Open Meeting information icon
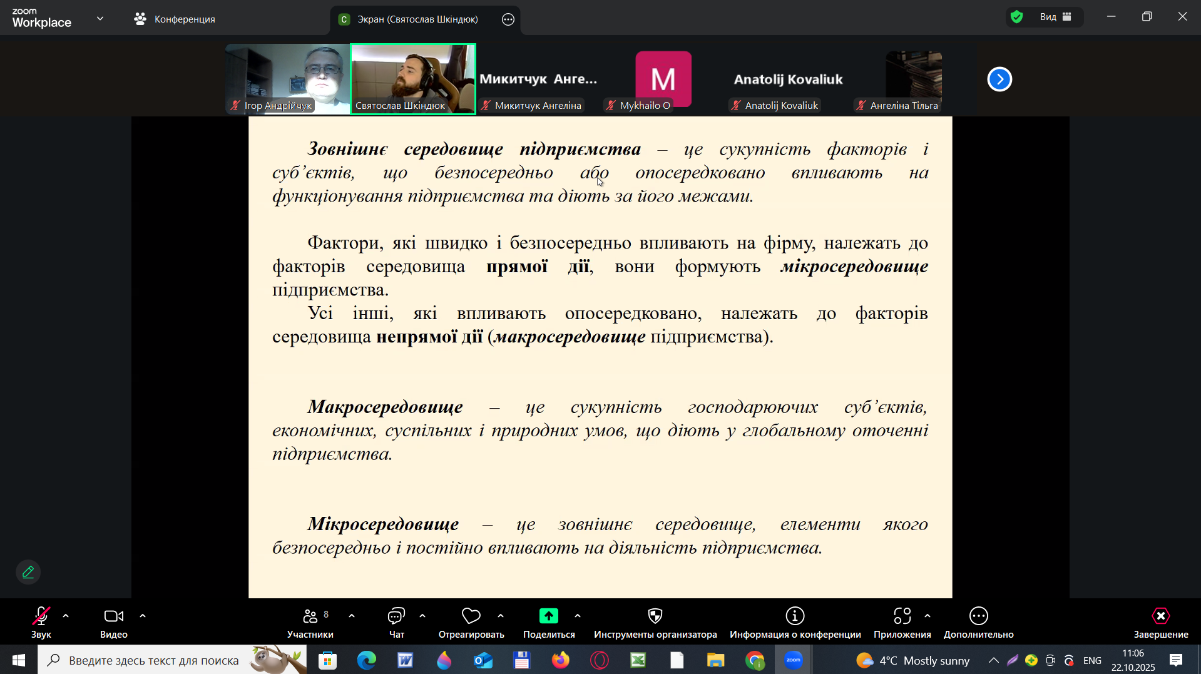Viewport: 1201px width, 674px height. [795, 616]
